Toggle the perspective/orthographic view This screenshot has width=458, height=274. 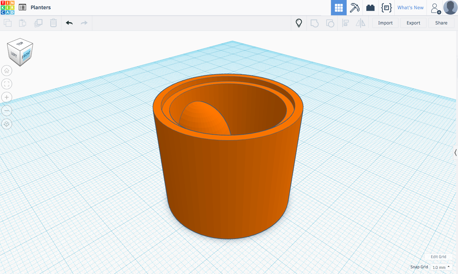point(7,124)
